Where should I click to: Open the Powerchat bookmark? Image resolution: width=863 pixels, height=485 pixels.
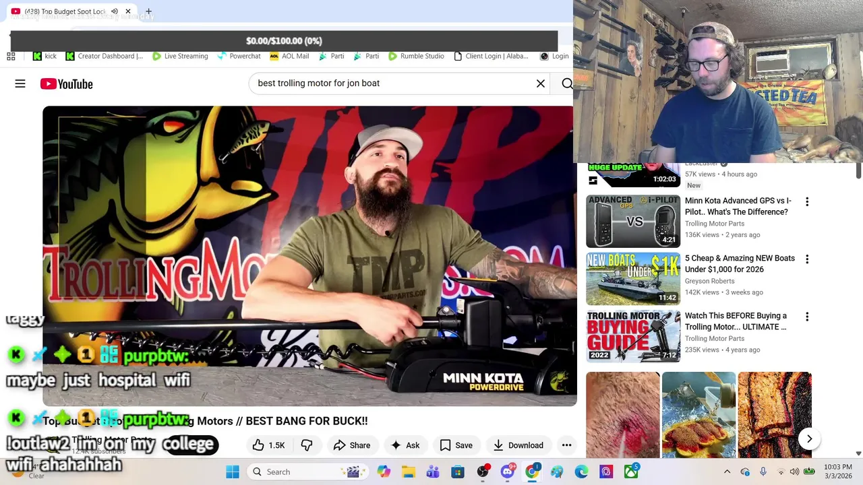pyautogui.click(x=239, y=56)
